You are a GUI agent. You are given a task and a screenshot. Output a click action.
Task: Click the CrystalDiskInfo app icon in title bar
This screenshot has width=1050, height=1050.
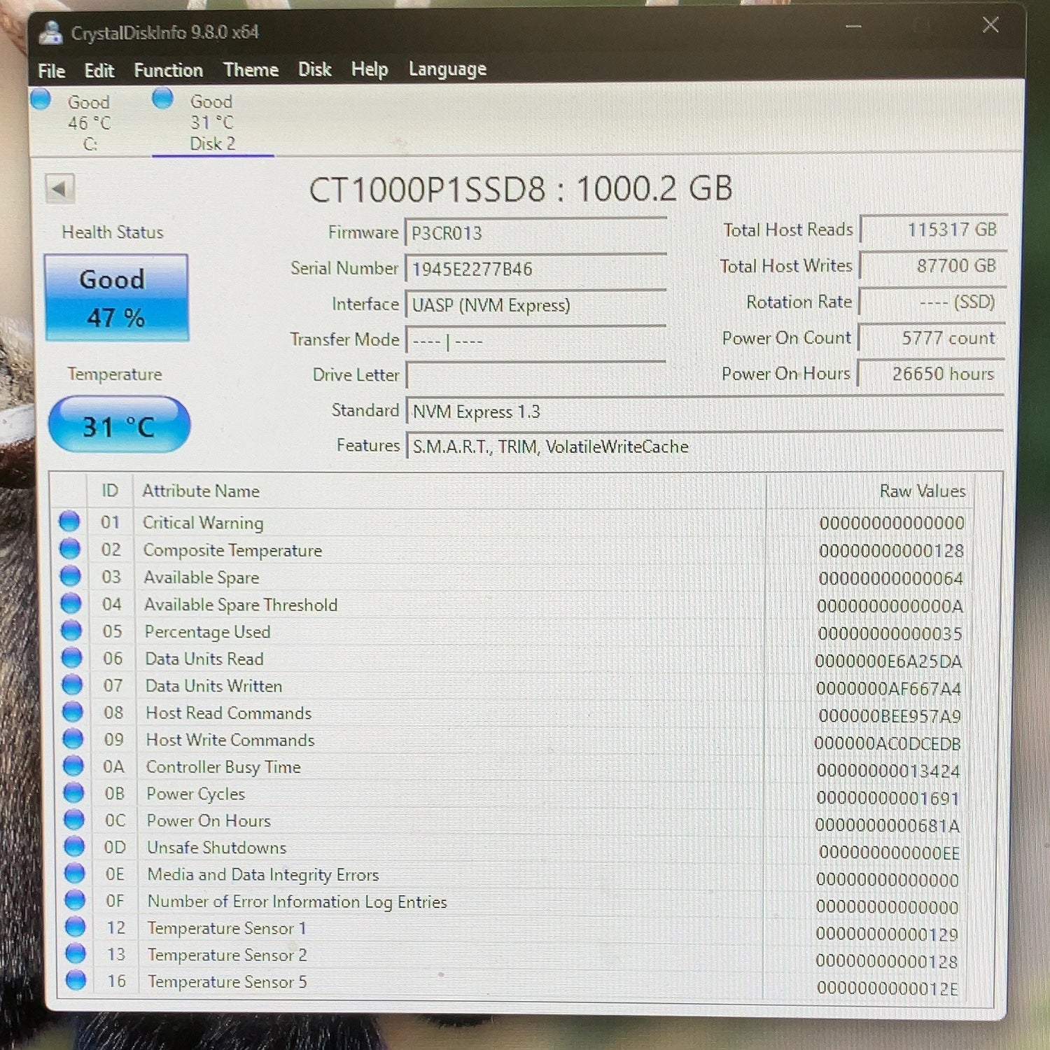[51, 32]
